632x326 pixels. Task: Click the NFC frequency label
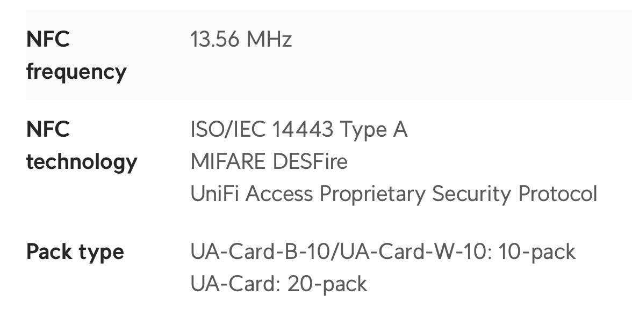pyautogui.click(x=76, y=55)
